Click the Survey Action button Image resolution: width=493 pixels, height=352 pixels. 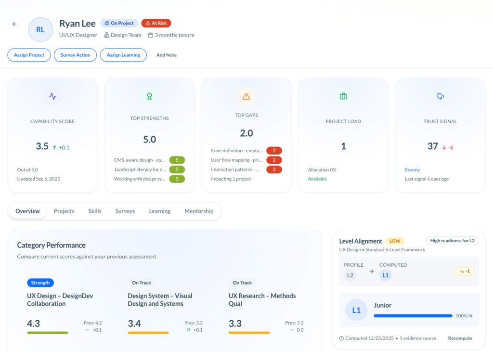(x=75, y=55)
